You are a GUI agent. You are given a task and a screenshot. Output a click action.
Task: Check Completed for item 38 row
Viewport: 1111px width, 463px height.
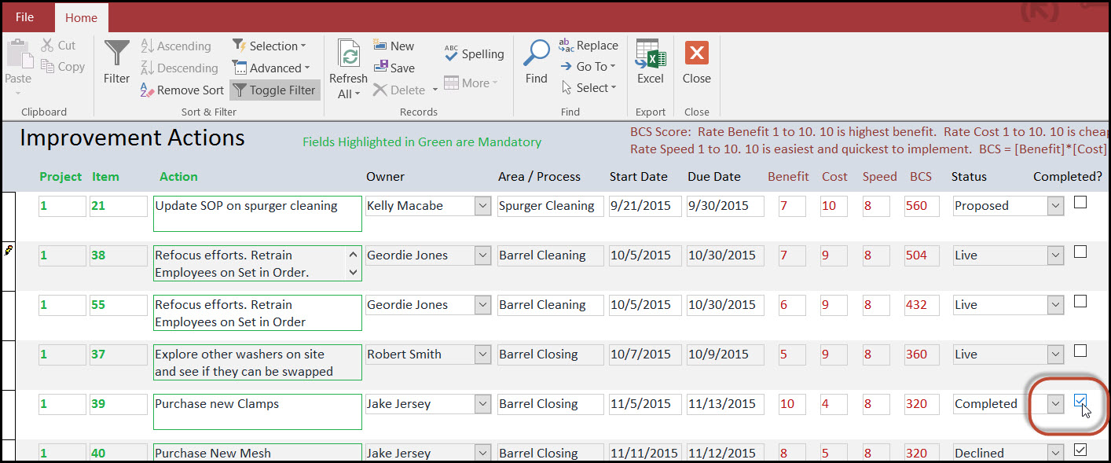click(1080, 252)
